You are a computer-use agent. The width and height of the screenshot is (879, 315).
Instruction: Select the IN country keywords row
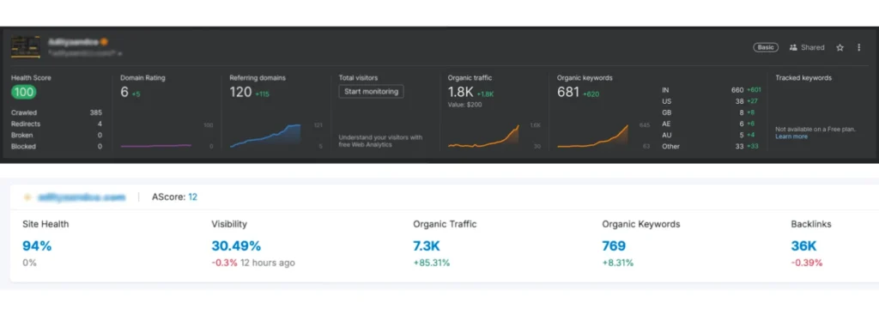coord(712,90)
